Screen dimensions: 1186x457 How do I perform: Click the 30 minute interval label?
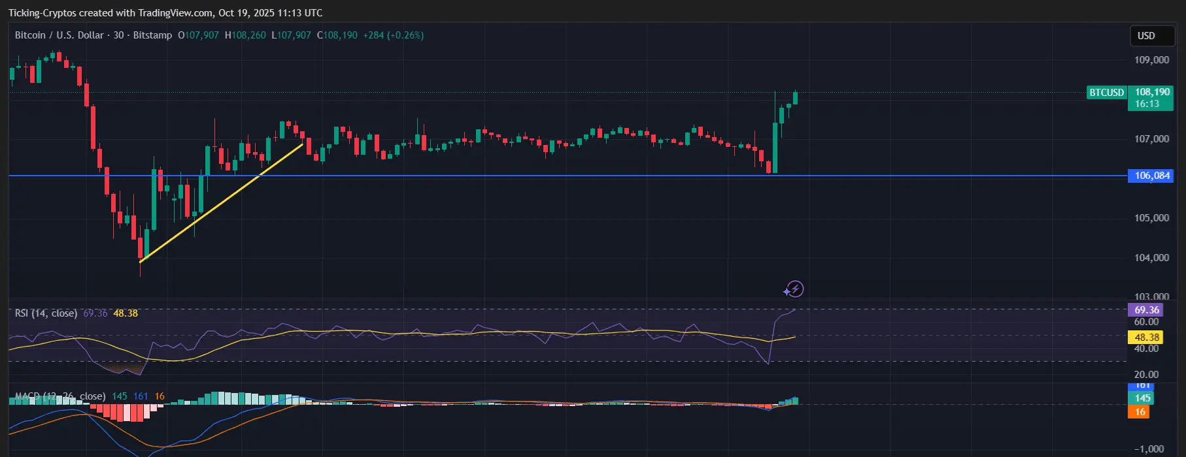pos(118,35)
